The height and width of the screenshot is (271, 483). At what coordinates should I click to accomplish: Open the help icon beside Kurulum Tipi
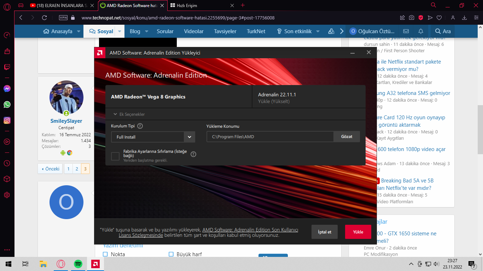(140, 126)
